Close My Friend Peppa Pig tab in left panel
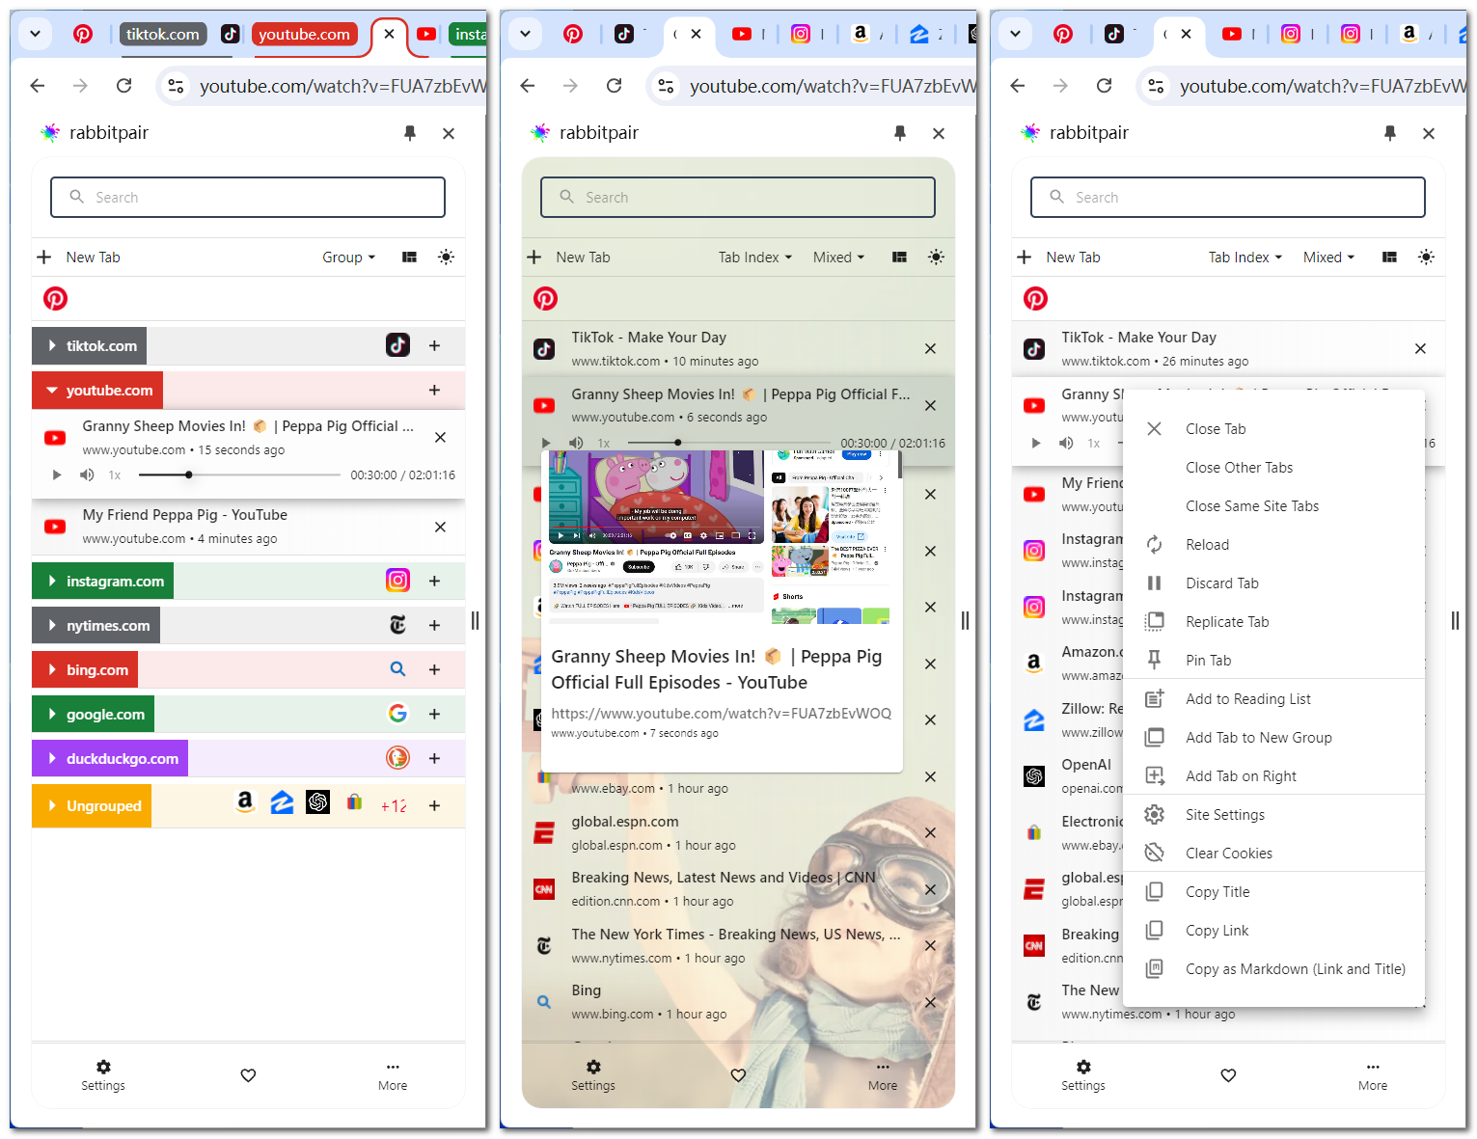Image resolution: width=1477 pixels, height=1139 pixels. click(440, 527)
